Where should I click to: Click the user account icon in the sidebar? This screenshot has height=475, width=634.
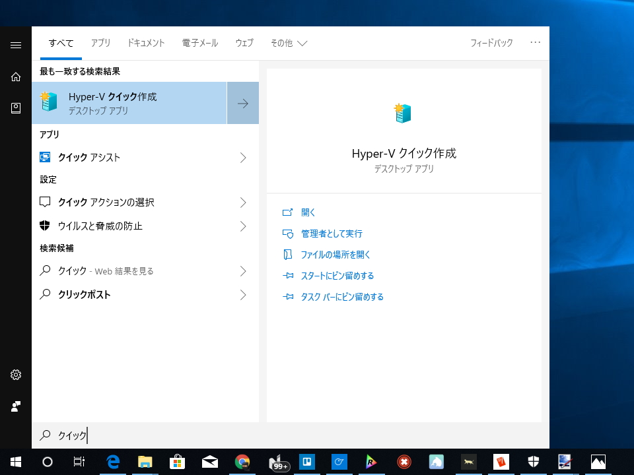pyautogui.click(x=15, y=406)
